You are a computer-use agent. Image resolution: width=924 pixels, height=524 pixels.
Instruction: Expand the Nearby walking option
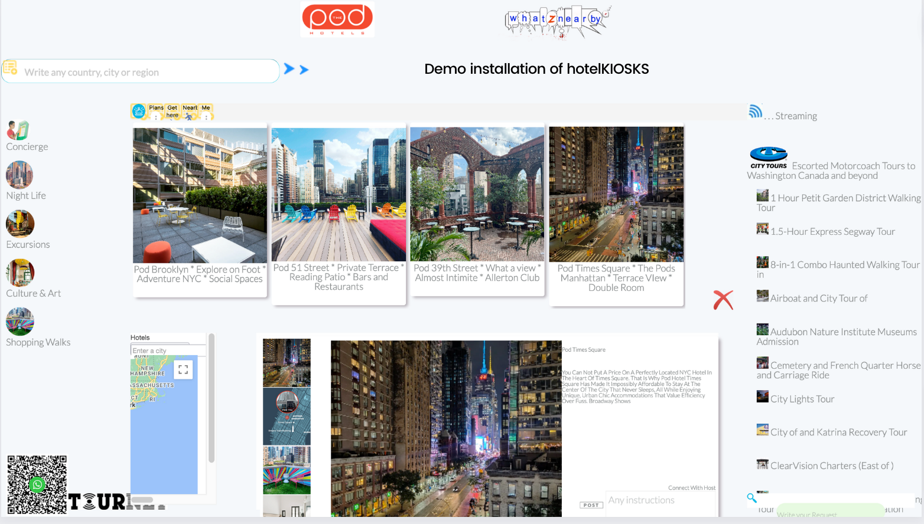coord(190,112)
